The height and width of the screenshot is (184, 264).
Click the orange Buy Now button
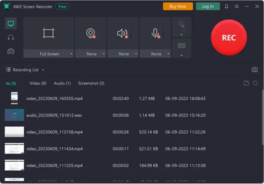(x=178, y=6)
